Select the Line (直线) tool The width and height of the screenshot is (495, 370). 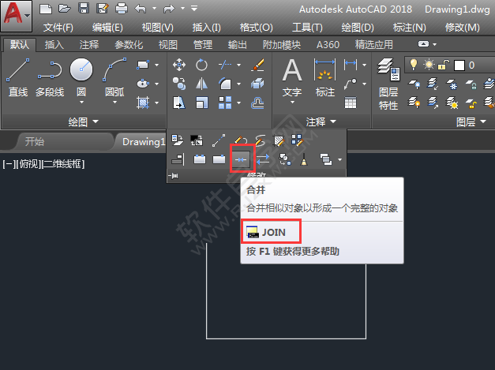[18, 77]
